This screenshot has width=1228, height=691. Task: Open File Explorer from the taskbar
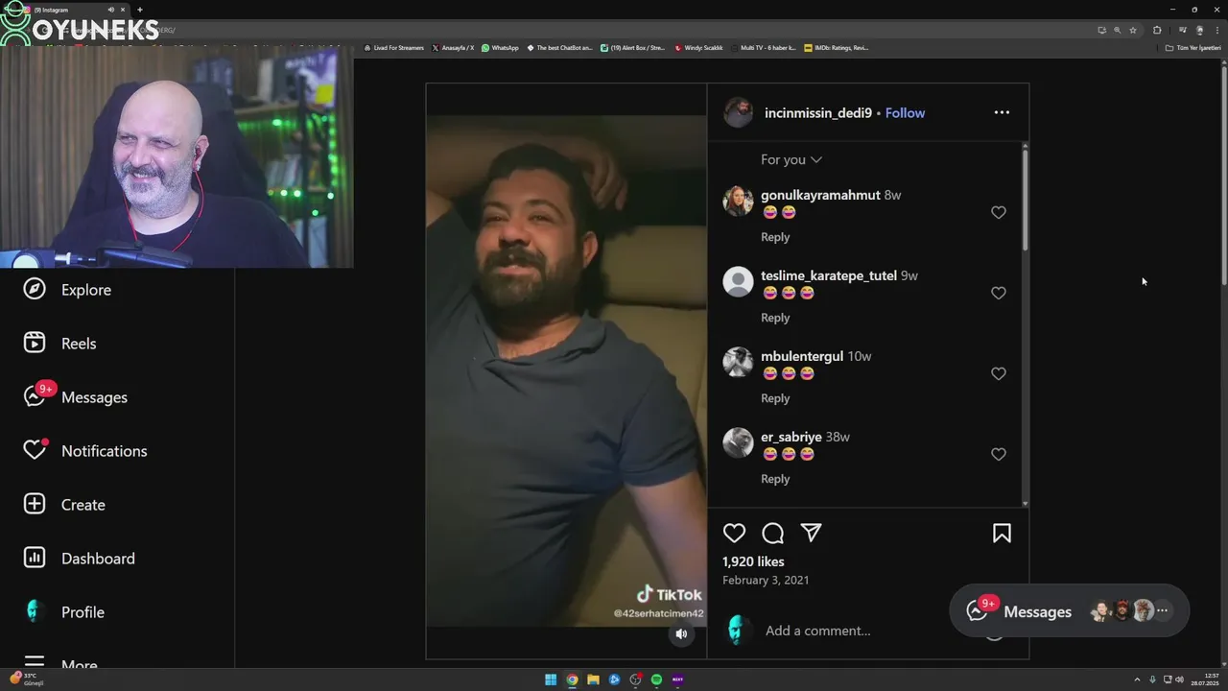pos(593,679)
